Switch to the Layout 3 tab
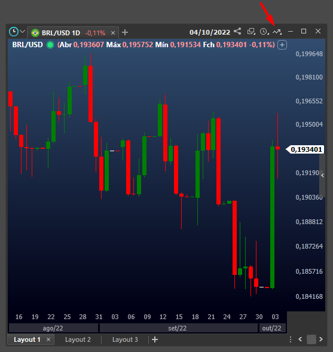 [x=125, y=339]
